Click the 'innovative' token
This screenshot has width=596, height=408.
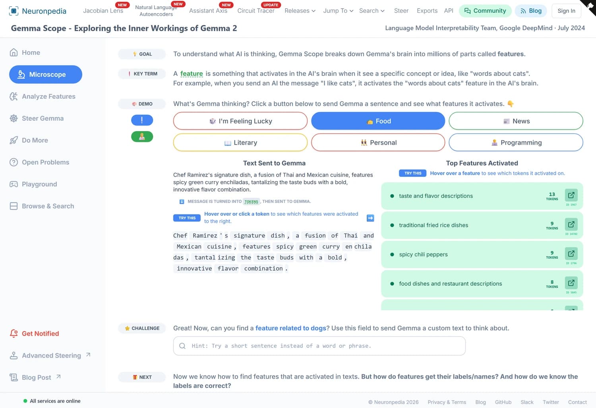pyautogui.click(x=194, y=269)
